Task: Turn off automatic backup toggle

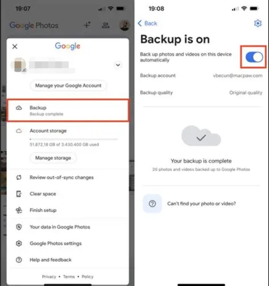Action: (254, 57)
